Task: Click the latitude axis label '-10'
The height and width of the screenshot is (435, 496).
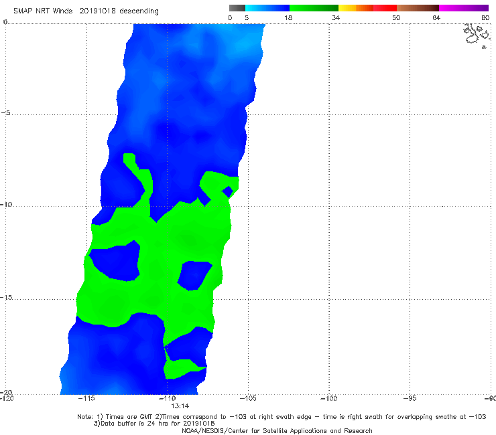Action: (x=6, y=204)
